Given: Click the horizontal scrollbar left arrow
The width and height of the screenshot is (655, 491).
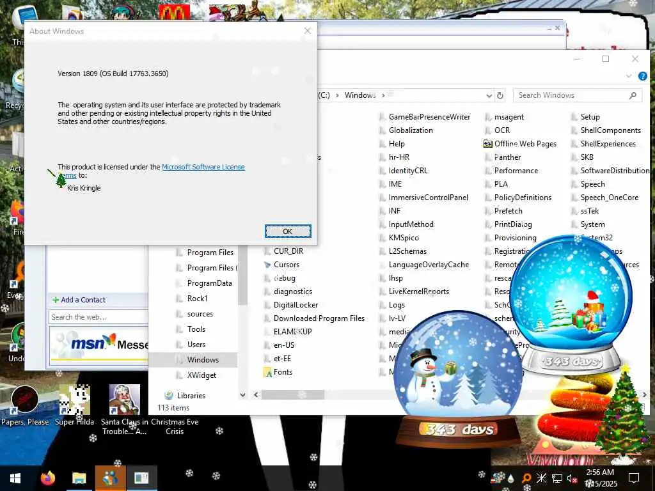Looking at the screenshot, I should [256, 394].
